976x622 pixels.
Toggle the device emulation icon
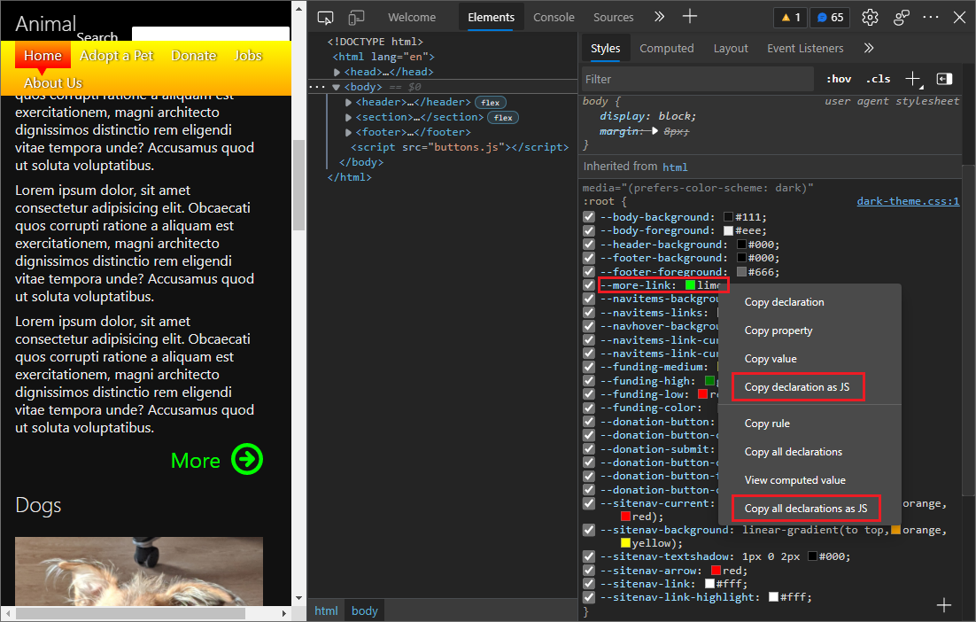356,17
